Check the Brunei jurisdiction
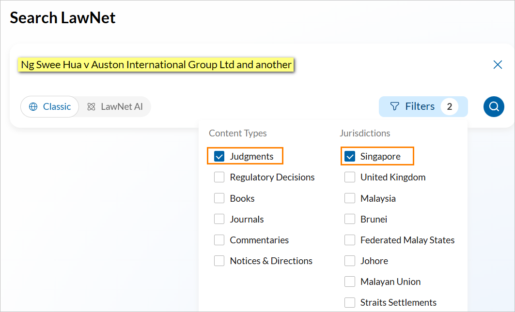The height and width of the screenshot is (312, 515). [x=350, y=219]
